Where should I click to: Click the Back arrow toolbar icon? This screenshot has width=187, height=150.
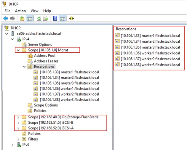[x=6, y=18]
